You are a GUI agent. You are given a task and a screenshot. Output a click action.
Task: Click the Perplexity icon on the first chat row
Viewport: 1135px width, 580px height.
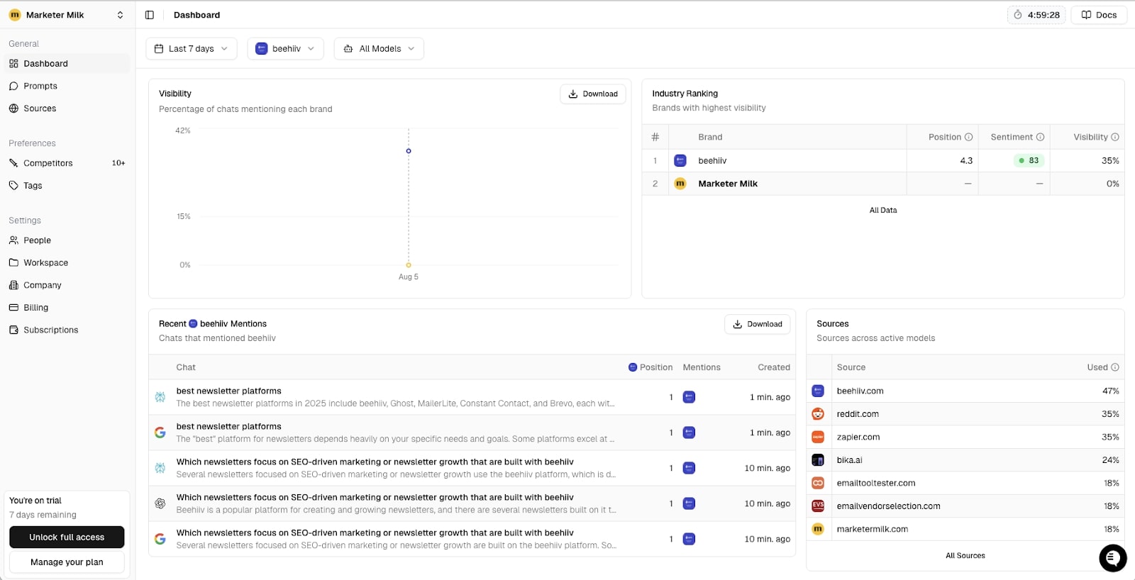coord(160,397)
